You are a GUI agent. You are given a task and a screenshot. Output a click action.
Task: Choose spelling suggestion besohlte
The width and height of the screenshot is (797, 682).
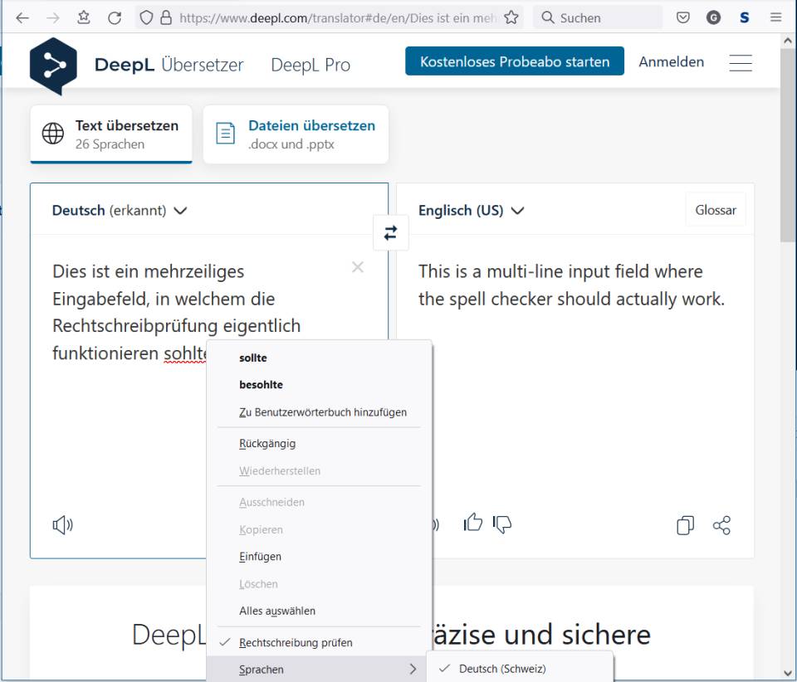tap(319, 384)
